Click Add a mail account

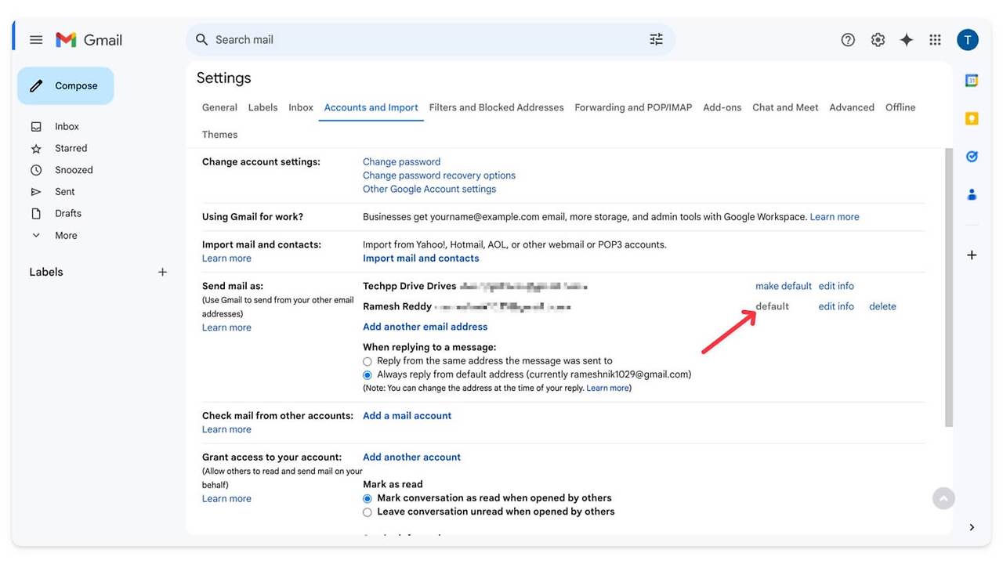point(407,416)
